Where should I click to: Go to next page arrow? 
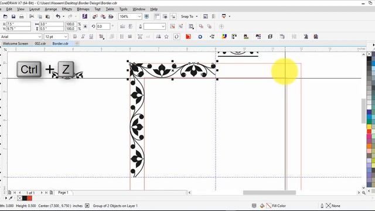[42, 193]
